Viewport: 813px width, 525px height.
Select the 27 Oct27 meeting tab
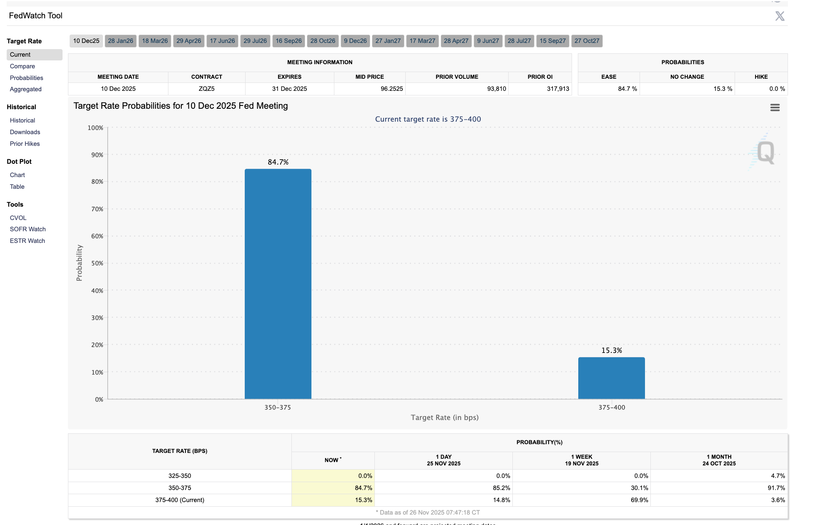pyautogui.click(x=587, y=41)
